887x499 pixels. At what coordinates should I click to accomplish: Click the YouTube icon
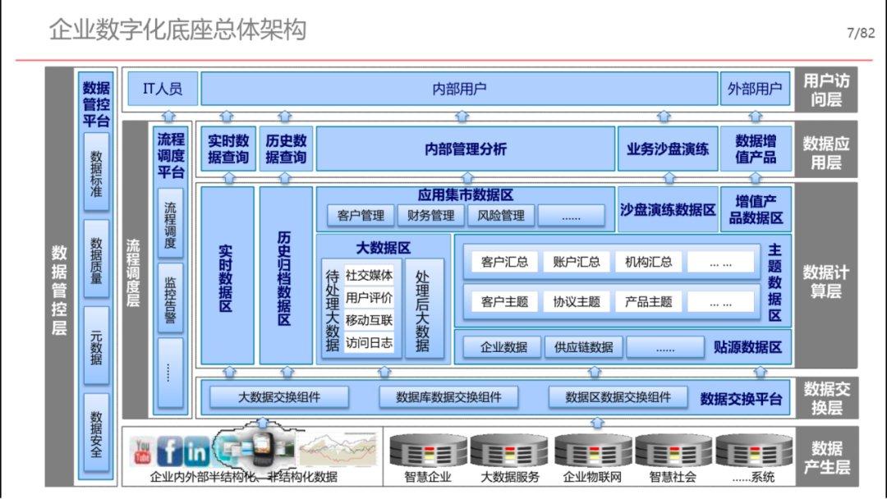[x=142, y=451]
